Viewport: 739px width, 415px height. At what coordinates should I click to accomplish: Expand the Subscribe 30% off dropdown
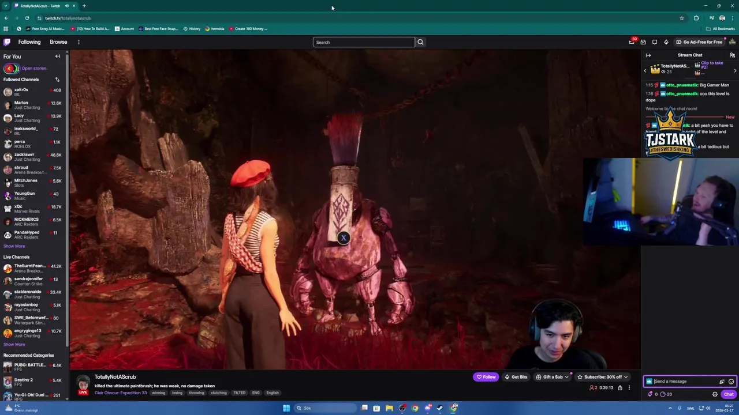626,377
